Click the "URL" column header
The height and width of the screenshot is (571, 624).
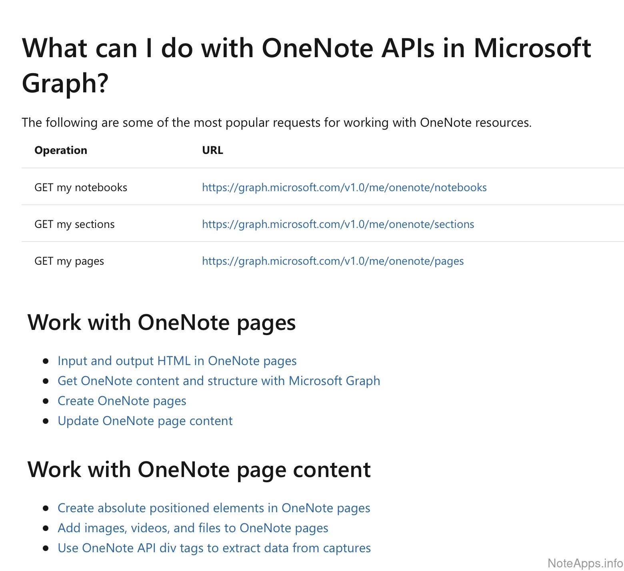pyautogui.click(x=212, y=150)
